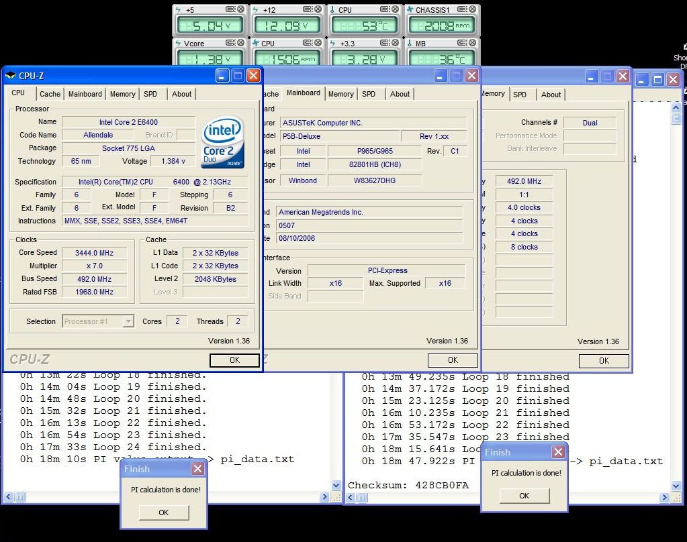This screenshot has height=542, width=687.
Task: Click scroll-right arrow in left Super PI window
Action: [324, 497]
